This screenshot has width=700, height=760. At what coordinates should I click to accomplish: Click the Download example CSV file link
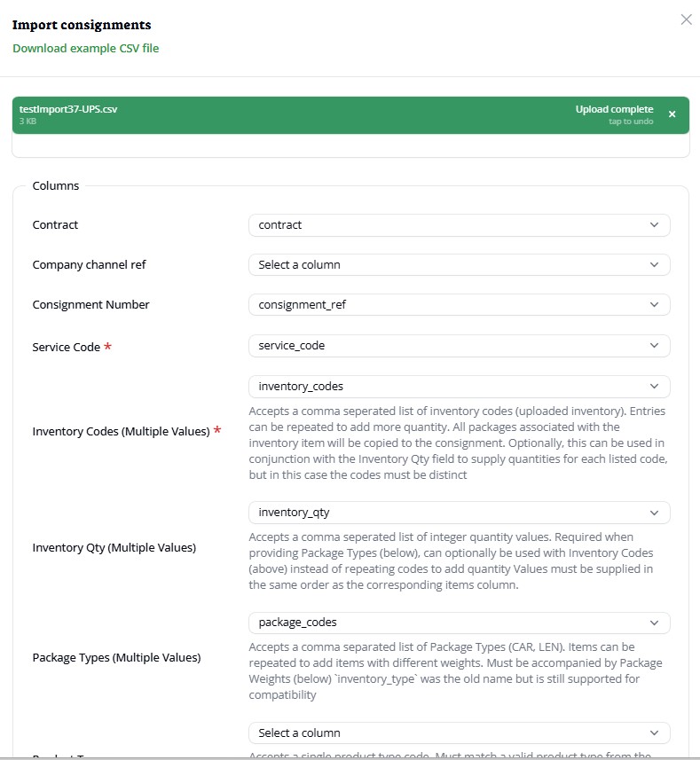(x=86, y=48)
